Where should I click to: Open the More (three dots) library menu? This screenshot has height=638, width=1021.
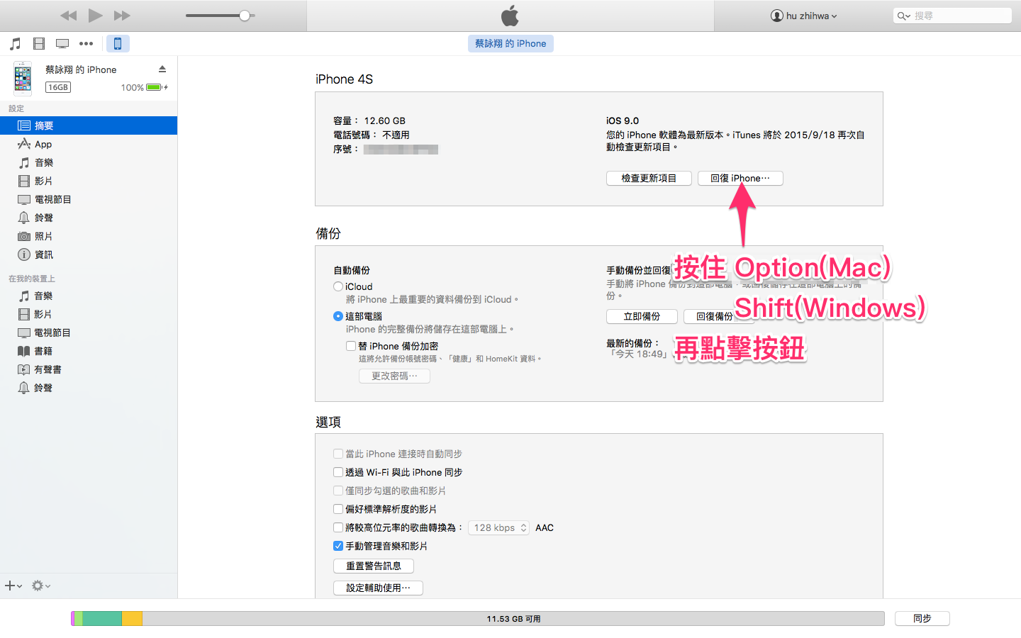(86, 44)
